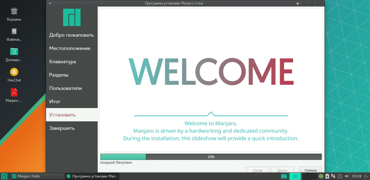Image resolution: width=370 pixels, height=180 pixels.
Task: Open the window menu chevron in installer titlebar
Action: [50, 4]
